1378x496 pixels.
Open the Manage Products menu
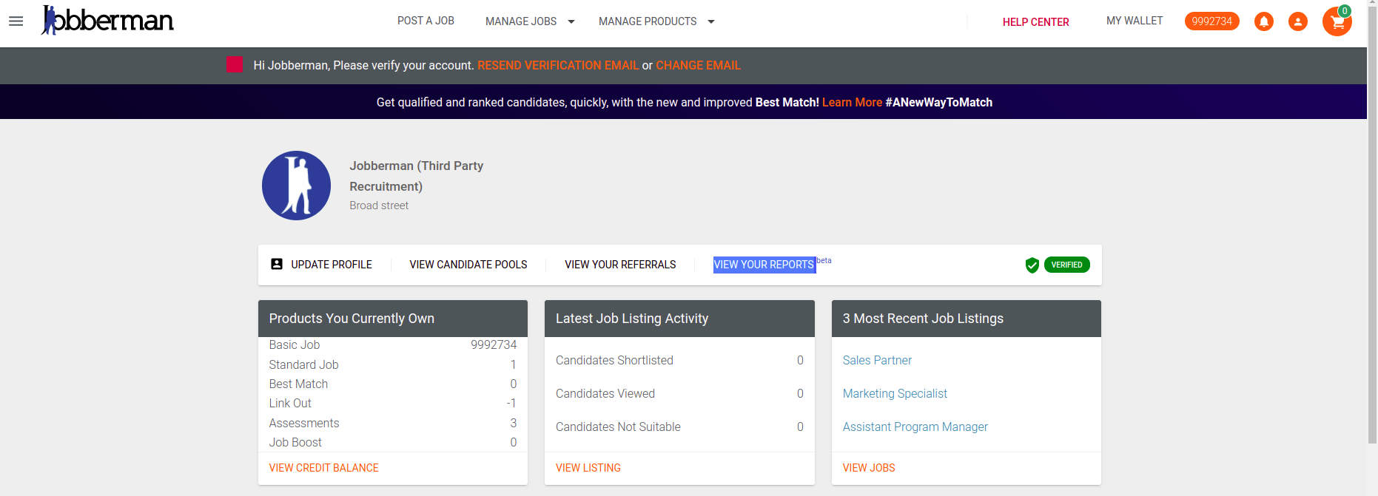648,21
